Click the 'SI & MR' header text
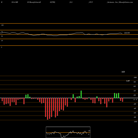Viewport: 138px width, 138px height. (15, 2)
